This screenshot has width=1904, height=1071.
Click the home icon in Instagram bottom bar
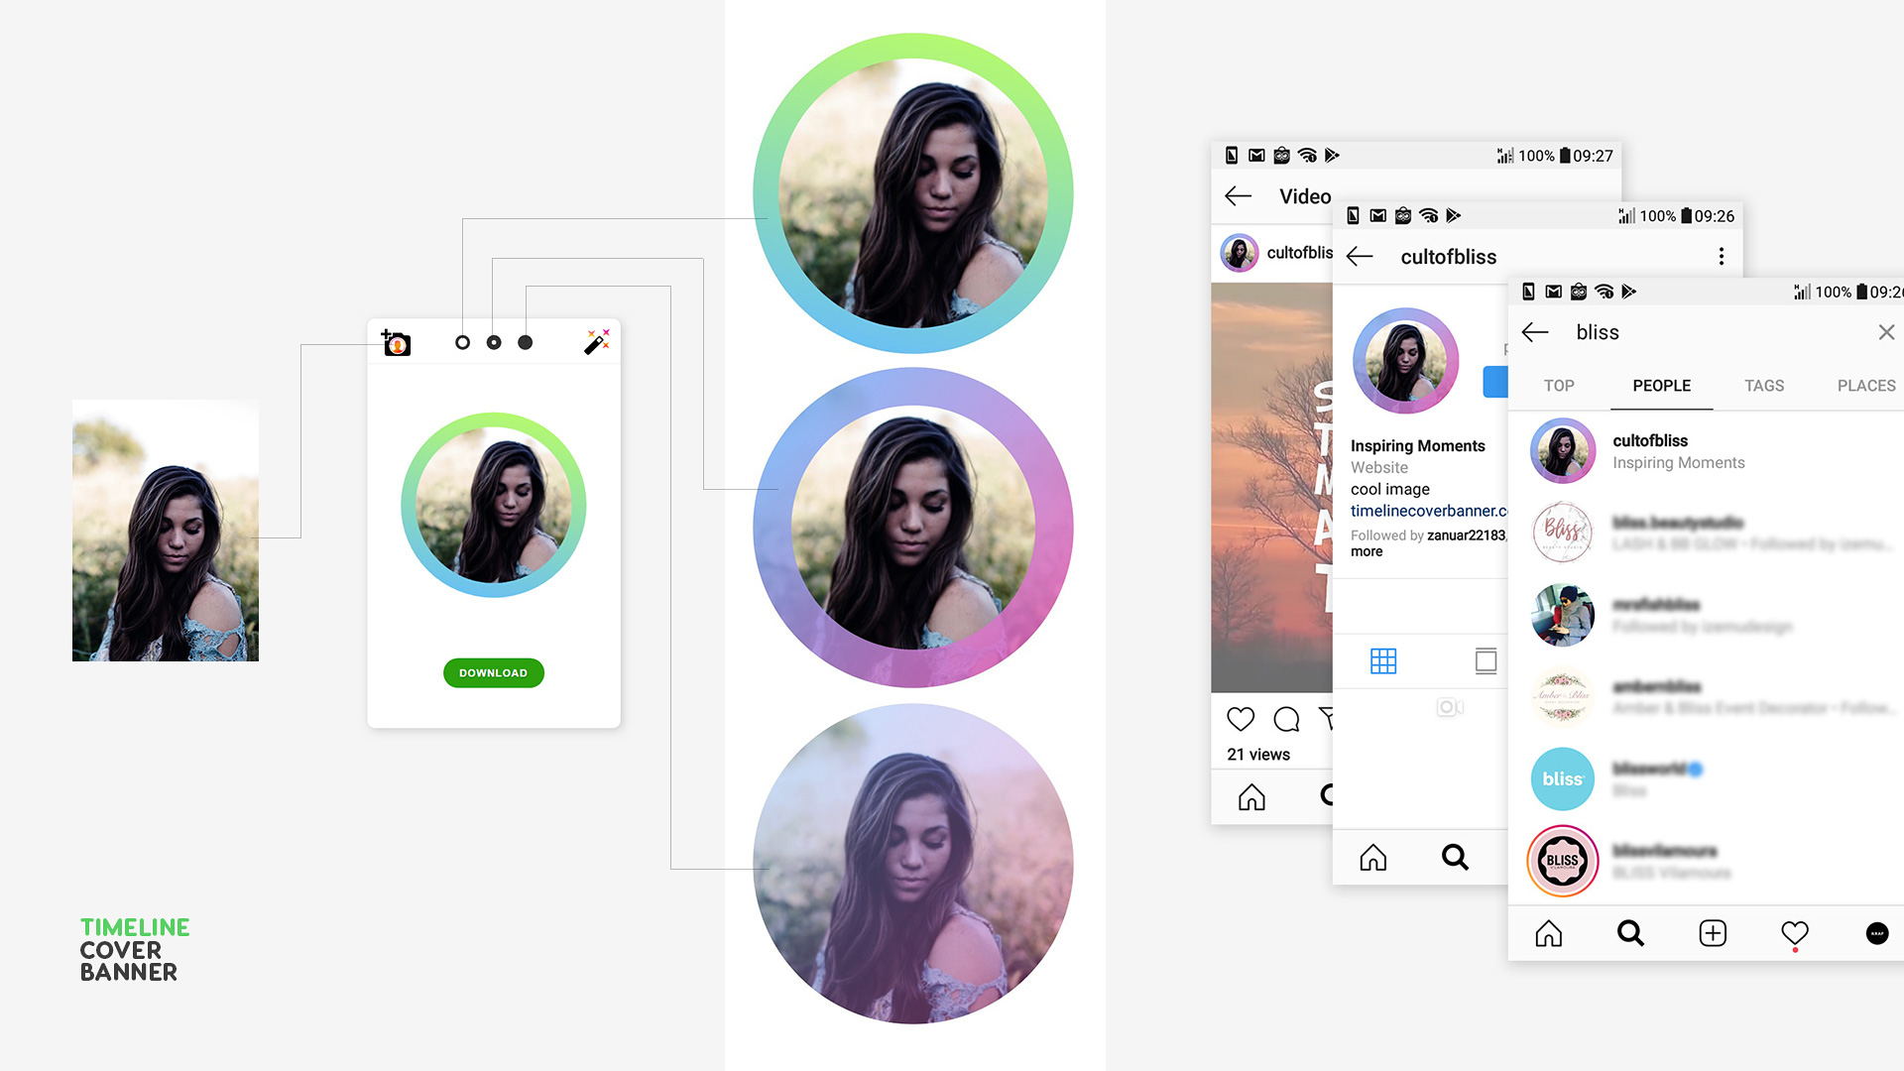click(x=1550, y=932)
